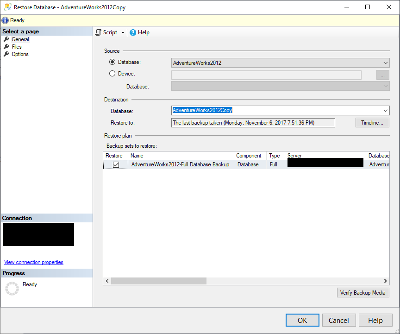Close the Restore Database window
This screenshot has height=334, width=400.
(x=389, y=7)
